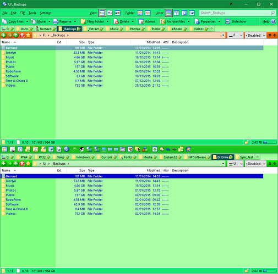278x274 pixels.
Task: Click the Search _Backups field
Action: (237, 13)
